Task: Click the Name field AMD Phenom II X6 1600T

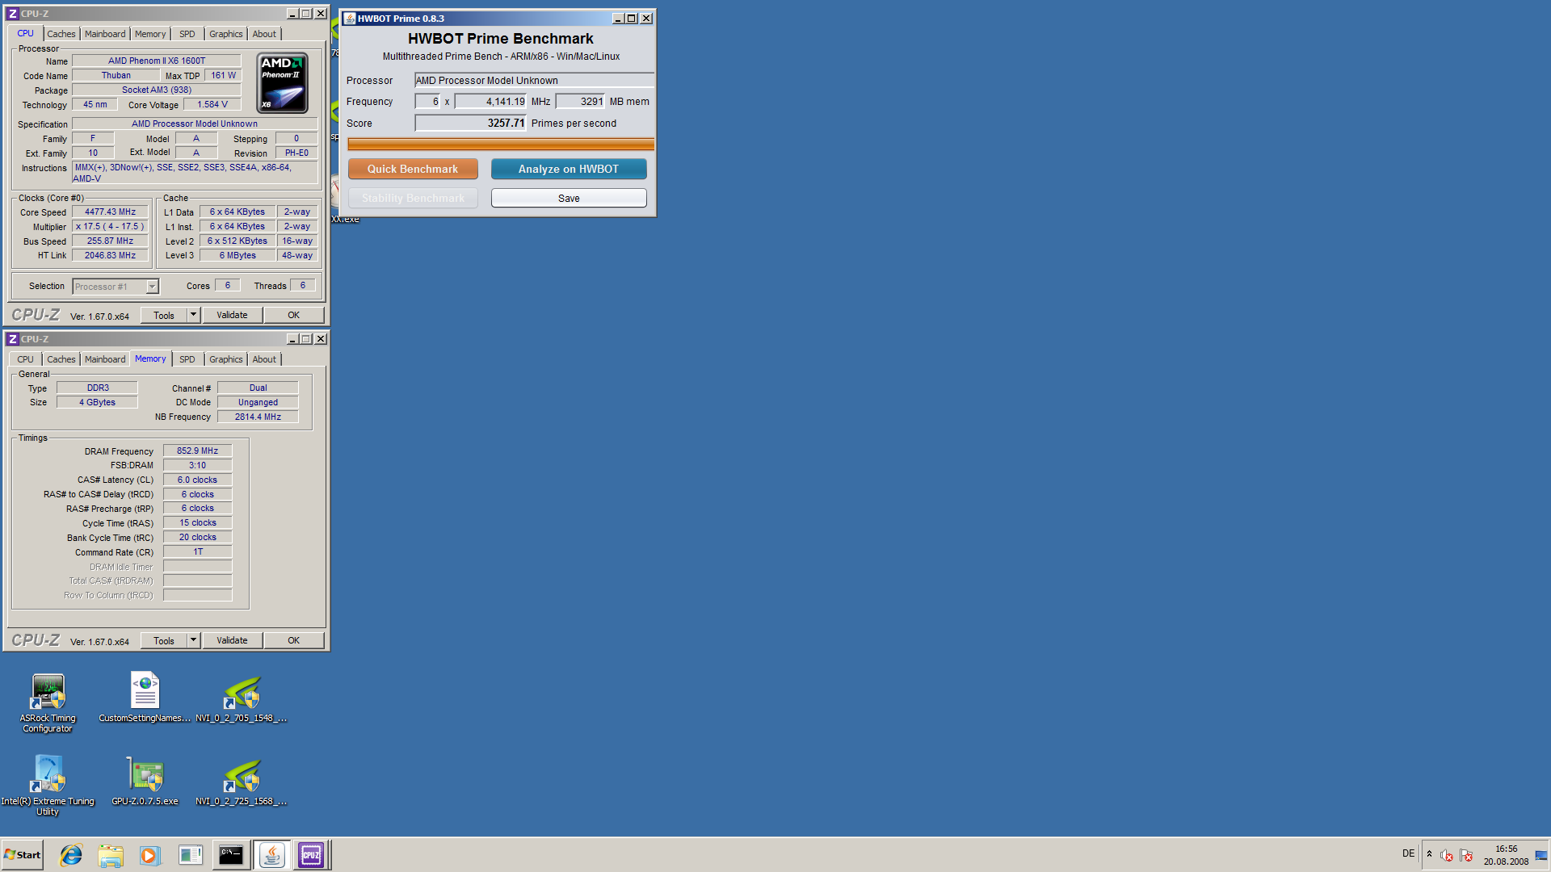Action: (x=157, y=61)
